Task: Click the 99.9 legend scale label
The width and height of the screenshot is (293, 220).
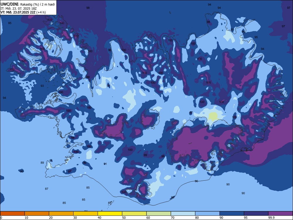Action: [x=271, y=218]
